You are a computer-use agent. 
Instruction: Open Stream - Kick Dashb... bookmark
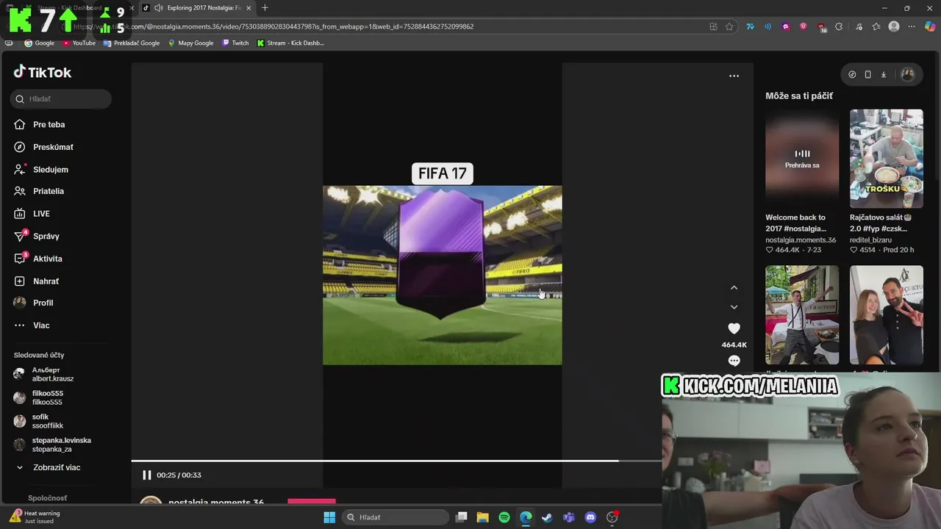[x=290, y=43]
